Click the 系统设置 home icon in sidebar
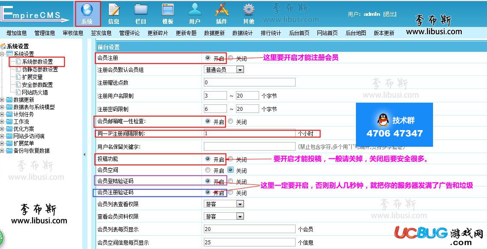Viewport: 487px width, 249px height. [x=3, y=47]
